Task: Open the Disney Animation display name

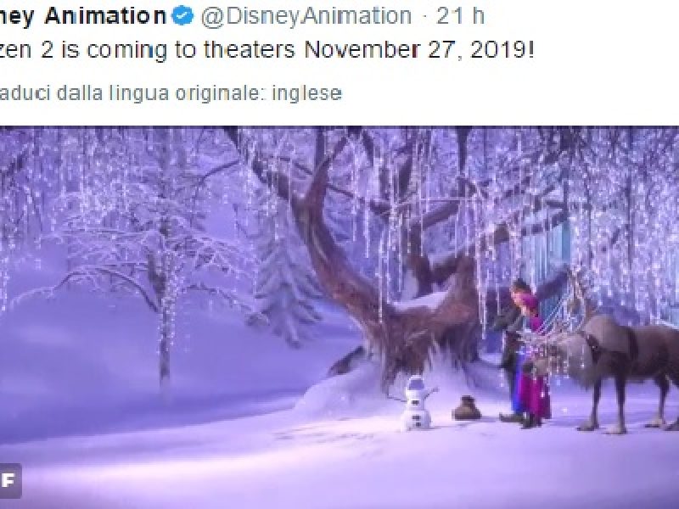Action: click(x=83, y=16)
